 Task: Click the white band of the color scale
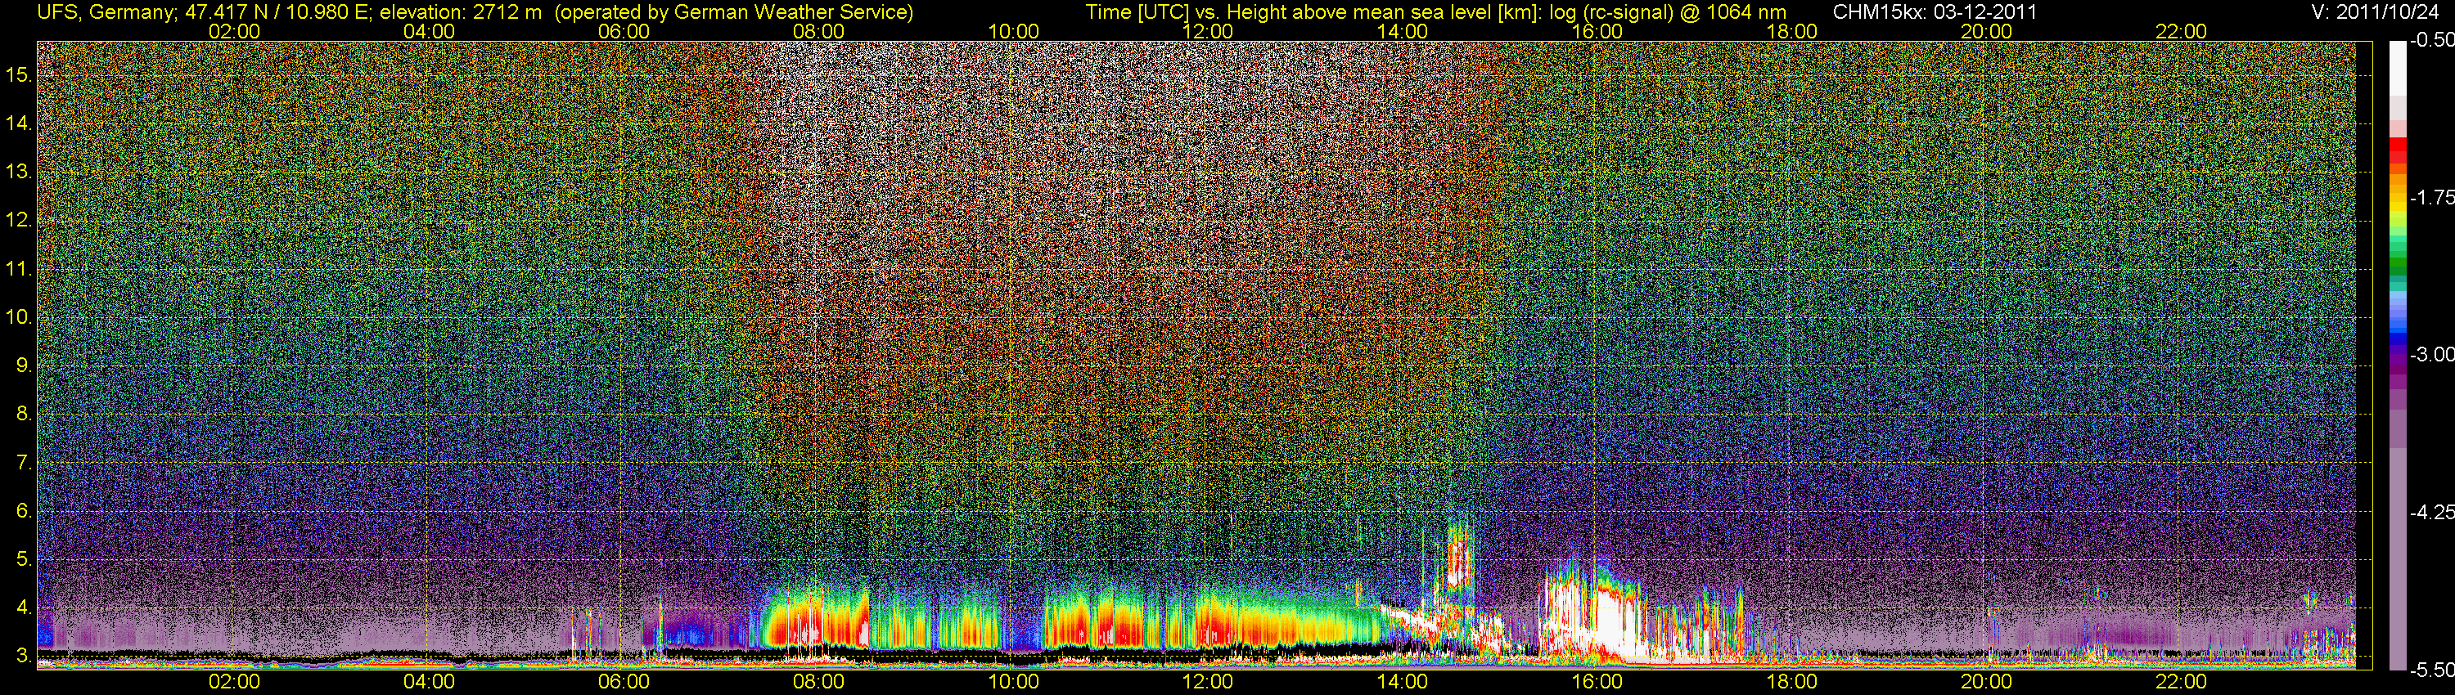pos(2397,69)
